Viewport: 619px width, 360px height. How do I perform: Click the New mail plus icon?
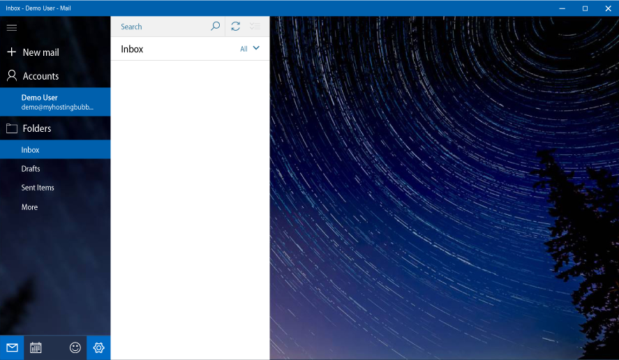click(x=12, y=52)
